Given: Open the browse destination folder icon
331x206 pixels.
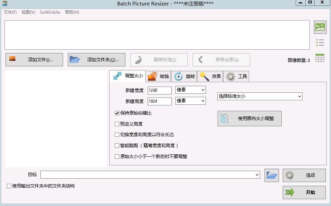Looking at the screenshot, I should [272, 175].
